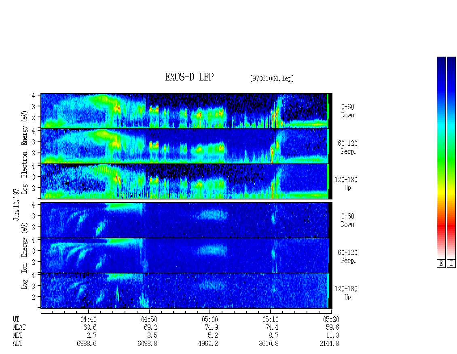This screenshot has height=354, width=457.
Task: Select MLT value 5.2
Action: [x=213, y=336]
